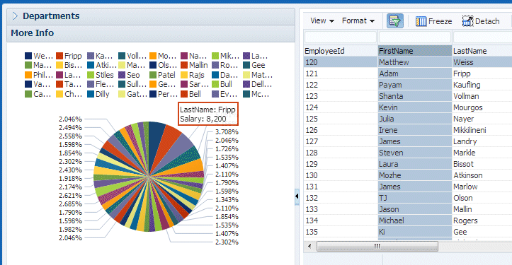Click the Fripp legend color swatch
The width and height of the screenshot is (512, 265).
[x=59, y=56]
